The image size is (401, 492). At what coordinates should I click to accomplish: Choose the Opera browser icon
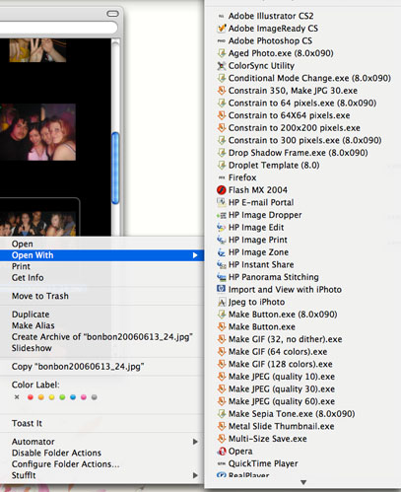[222, 452]
